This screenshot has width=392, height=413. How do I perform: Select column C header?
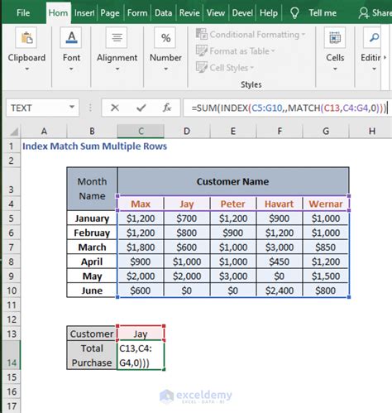141,132
